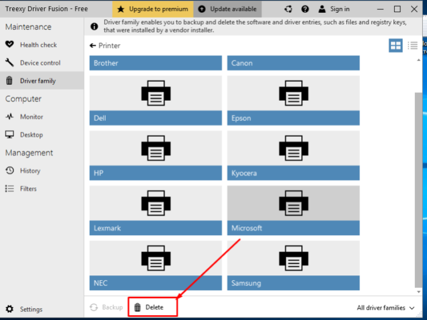Go back using Printer arrow

point(93,45)
